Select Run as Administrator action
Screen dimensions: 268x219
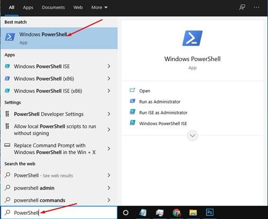coord(160,102)
